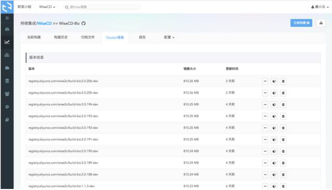Open the 睿小云 user menu
The width and height of the screenshot is (332, 190).
pos(320,7)
